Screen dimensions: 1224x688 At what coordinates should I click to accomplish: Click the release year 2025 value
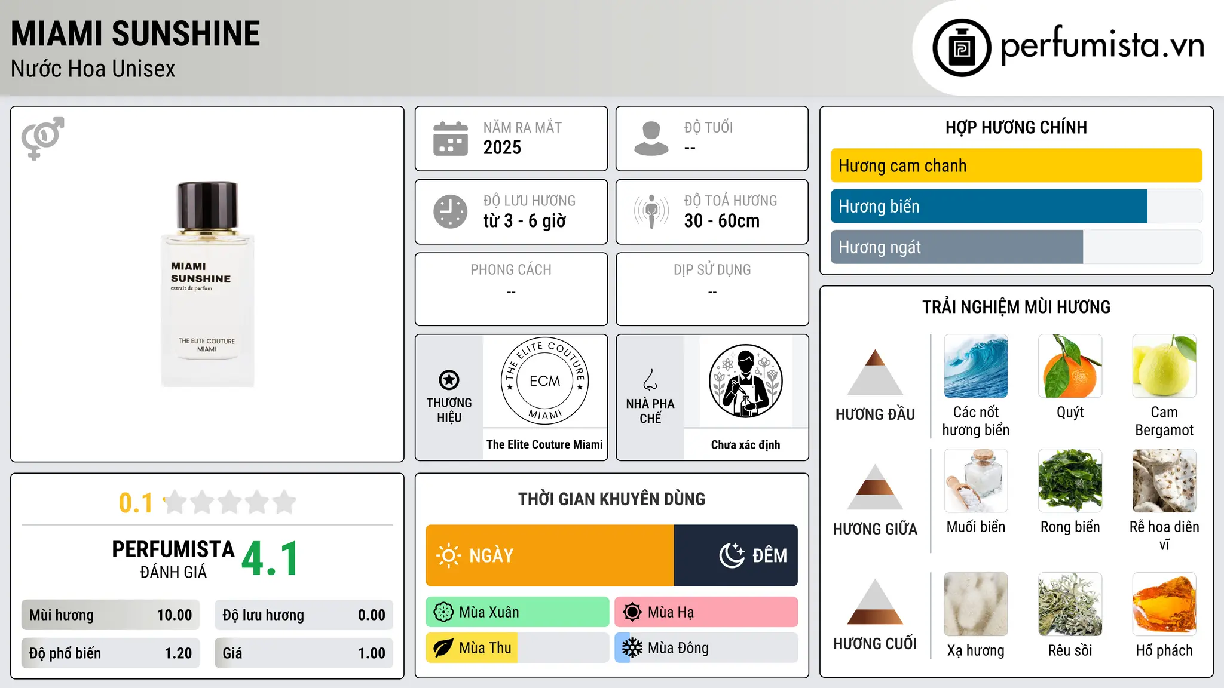(x=502, y=147)
